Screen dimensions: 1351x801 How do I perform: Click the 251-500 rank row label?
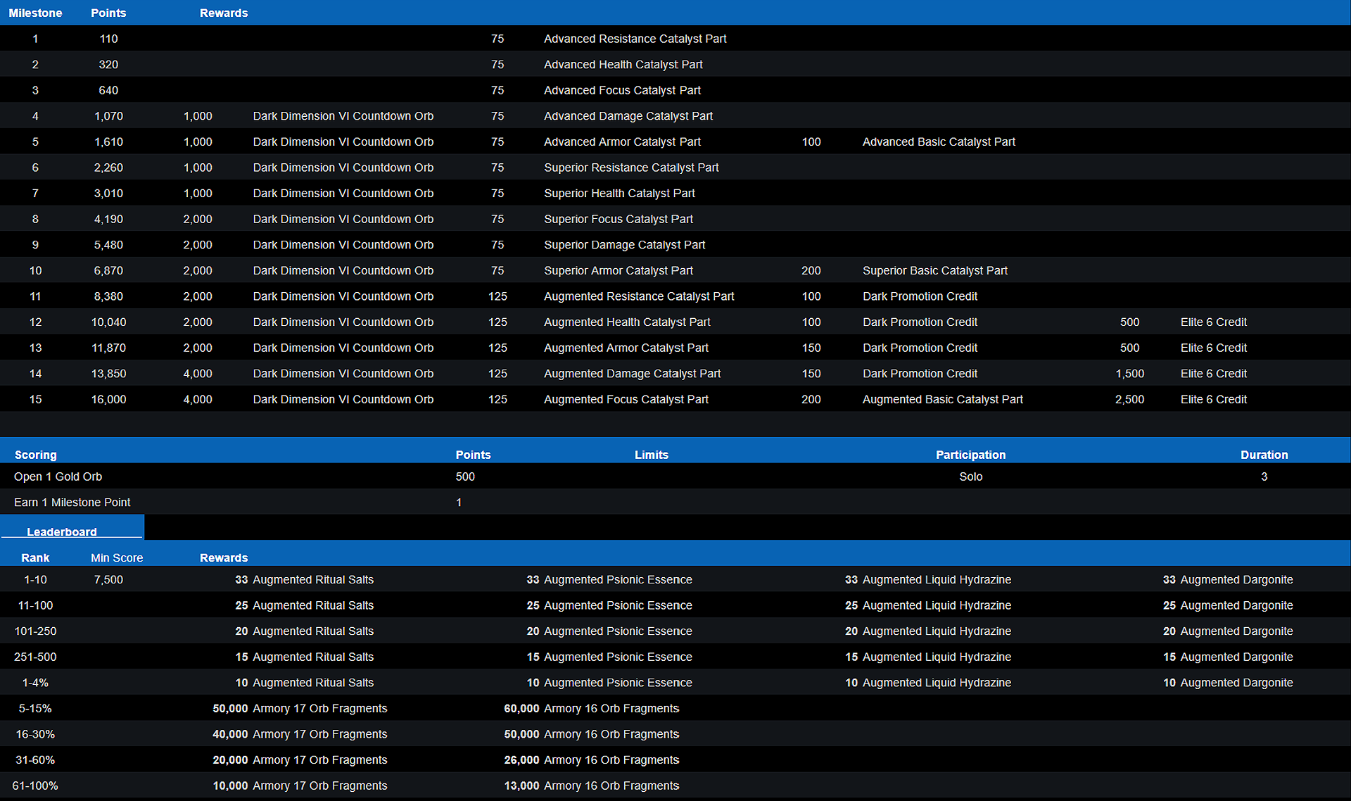tap(35, 657)
